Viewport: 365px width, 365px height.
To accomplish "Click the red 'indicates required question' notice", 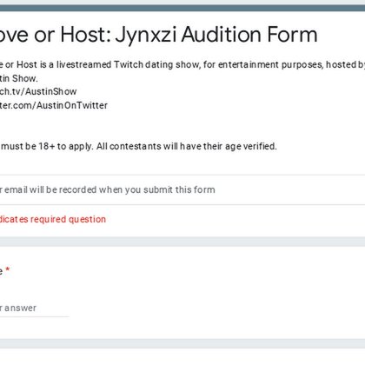I will coord(53,219).
